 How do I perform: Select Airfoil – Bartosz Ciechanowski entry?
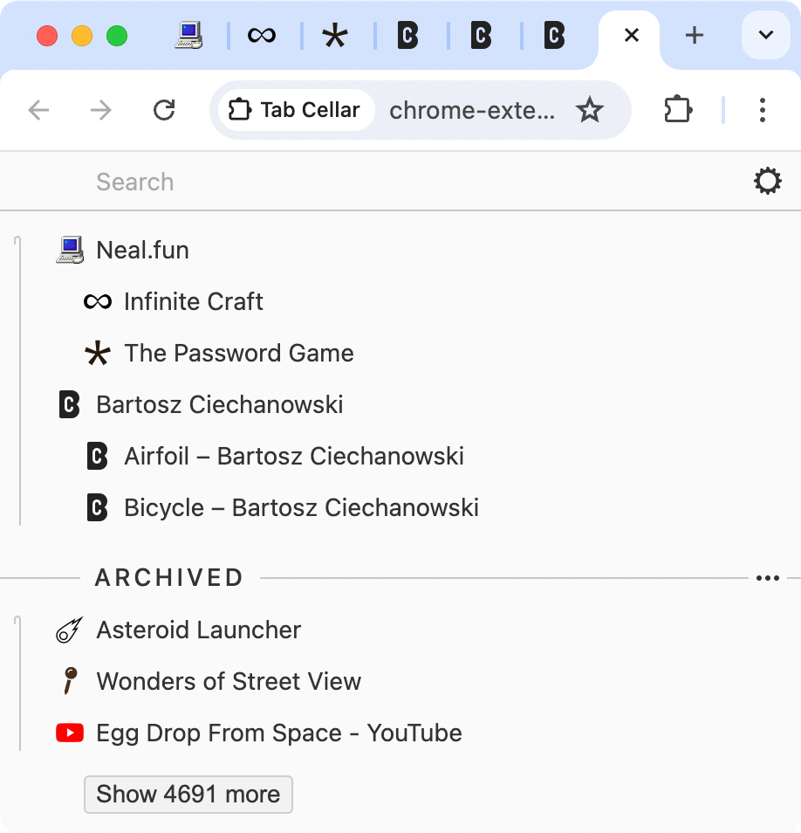point(293,457)
